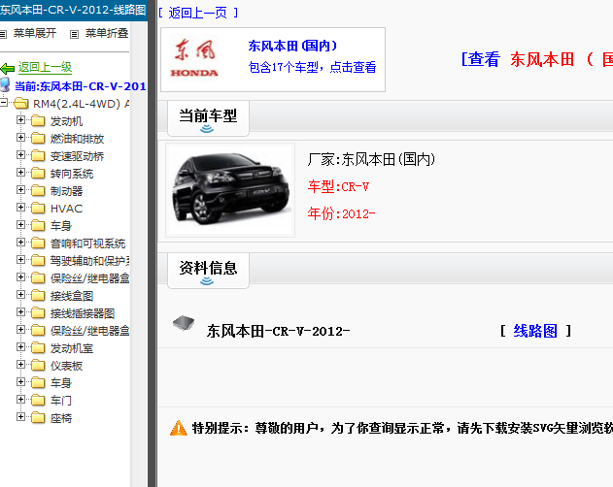Select the 接线插接器图 tree label
The image size is (613, 487).
coord(83,313)
